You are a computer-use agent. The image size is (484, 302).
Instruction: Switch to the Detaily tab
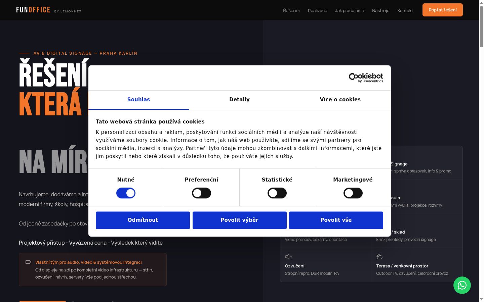pos(239,100)
